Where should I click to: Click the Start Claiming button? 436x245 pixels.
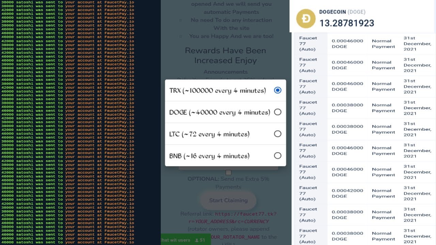228,200
